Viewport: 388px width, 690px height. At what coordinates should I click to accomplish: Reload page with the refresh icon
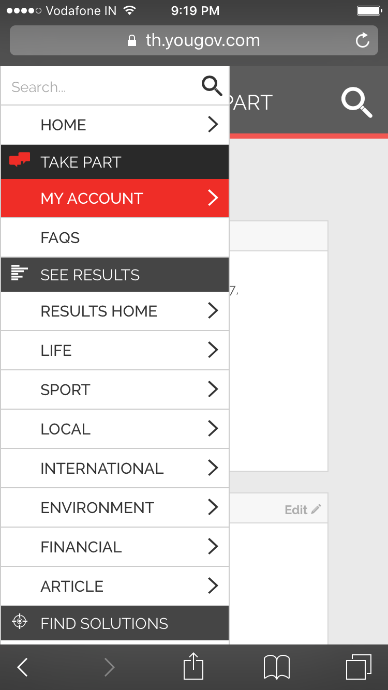click(363, 40)
